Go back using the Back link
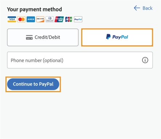 pos(143,8)
